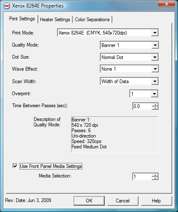
Task: Click the 'Xerox 8264E Properties' window title
Action: pos(38,6)
